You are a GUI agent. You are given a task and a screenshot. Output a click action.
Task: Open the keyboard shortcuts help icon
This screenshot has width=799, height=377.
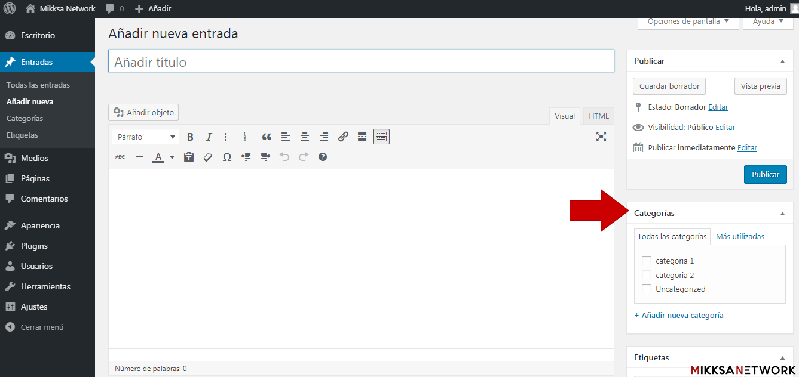(x=323, y=157)
